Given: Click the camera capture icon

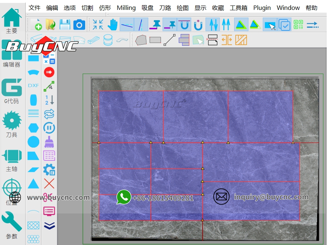Looking at the screenshot, I should tap(79, 25).
